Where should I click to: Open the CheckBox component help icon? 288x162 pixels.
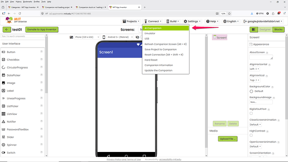pos(41,59)
